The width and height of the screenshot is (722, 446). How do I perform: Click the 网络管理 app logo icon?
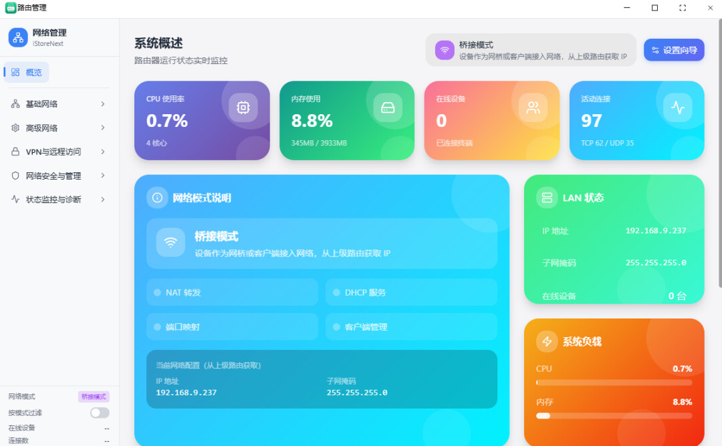[x=18, y=37]
